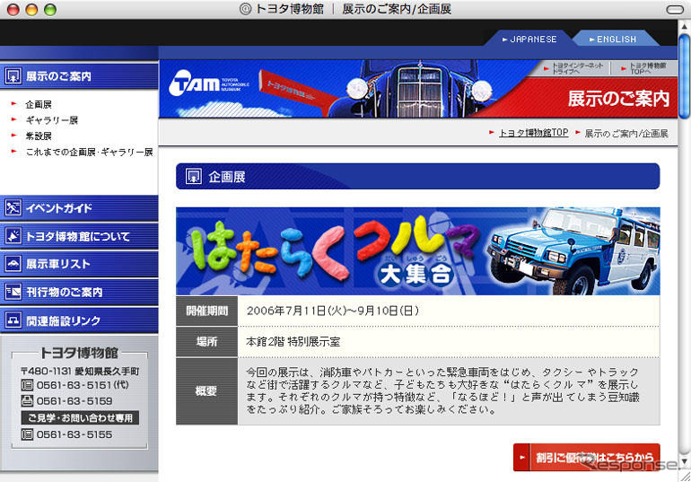Click the 刊行物のご案内 icon

point(13,292)
